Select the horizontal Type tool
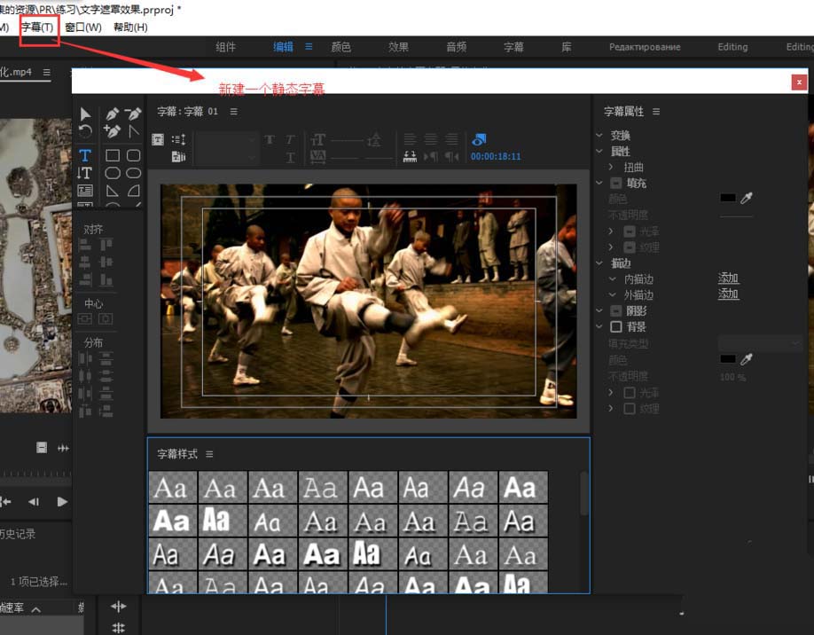 (x=85, y=155)
